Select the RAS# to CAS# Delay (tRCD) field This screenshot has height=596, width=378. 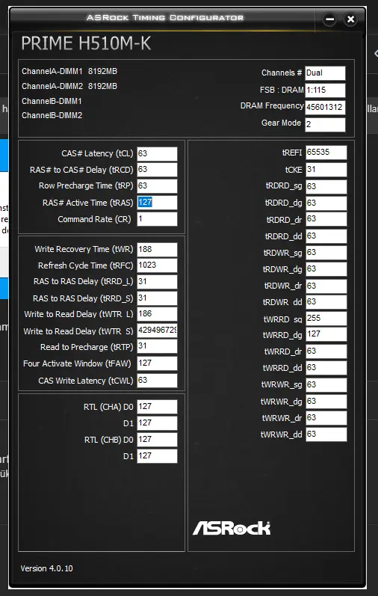click(157, 170)
